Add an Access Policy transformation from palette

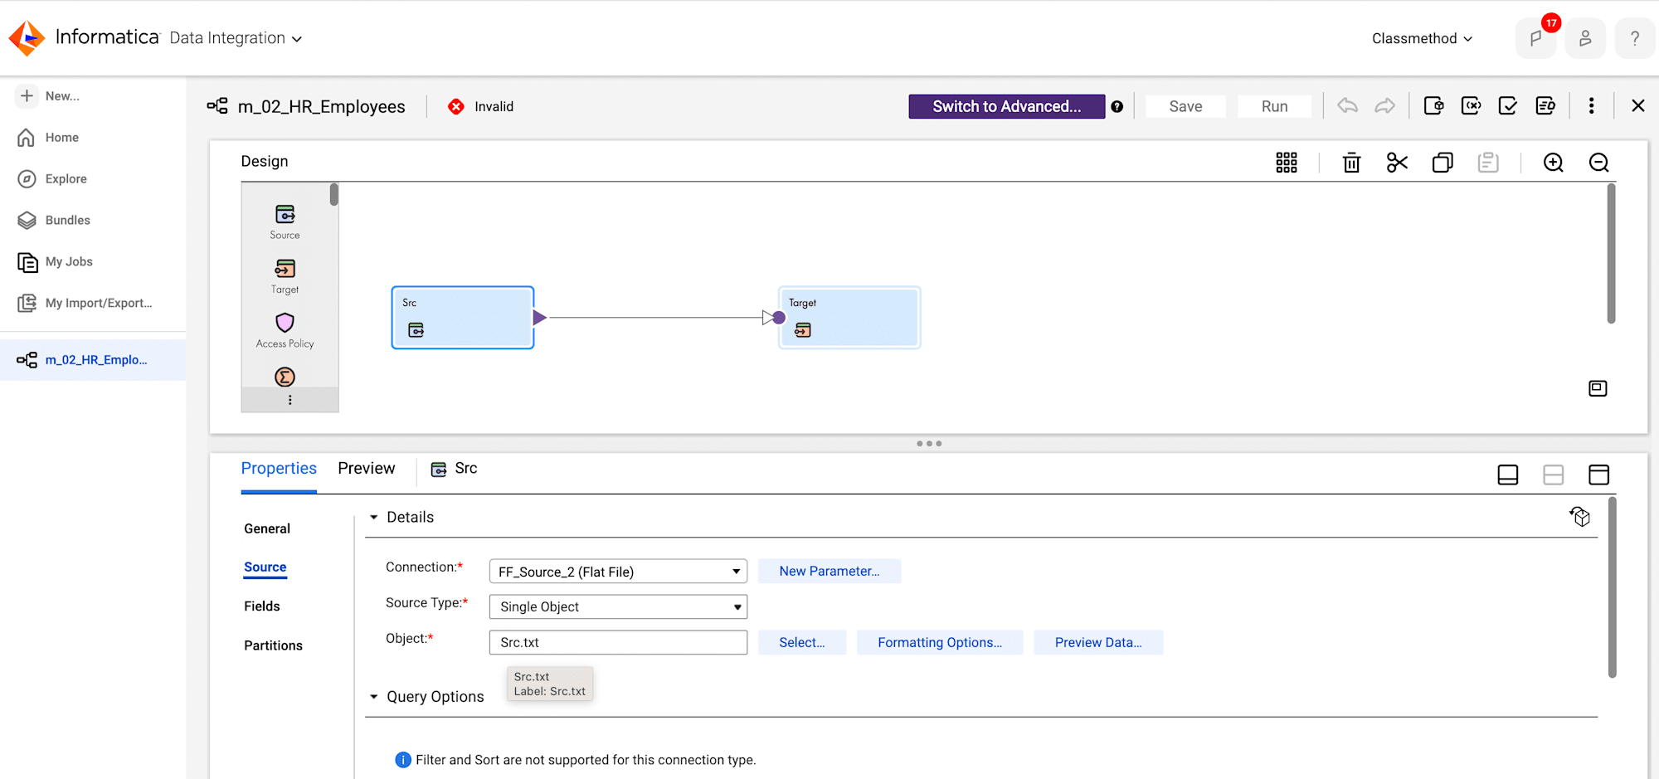(285, 330)
